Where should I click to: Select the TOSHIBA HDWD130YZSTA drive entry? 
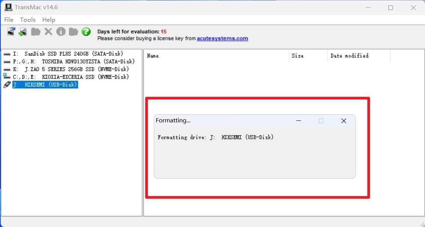[x=74, y=61]
